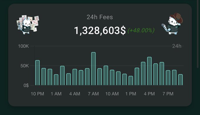Image resolution: width=200 pixels, height=115 pixels.
Task: Click the 0$ y-axis label
Action: tap(26, 85)
